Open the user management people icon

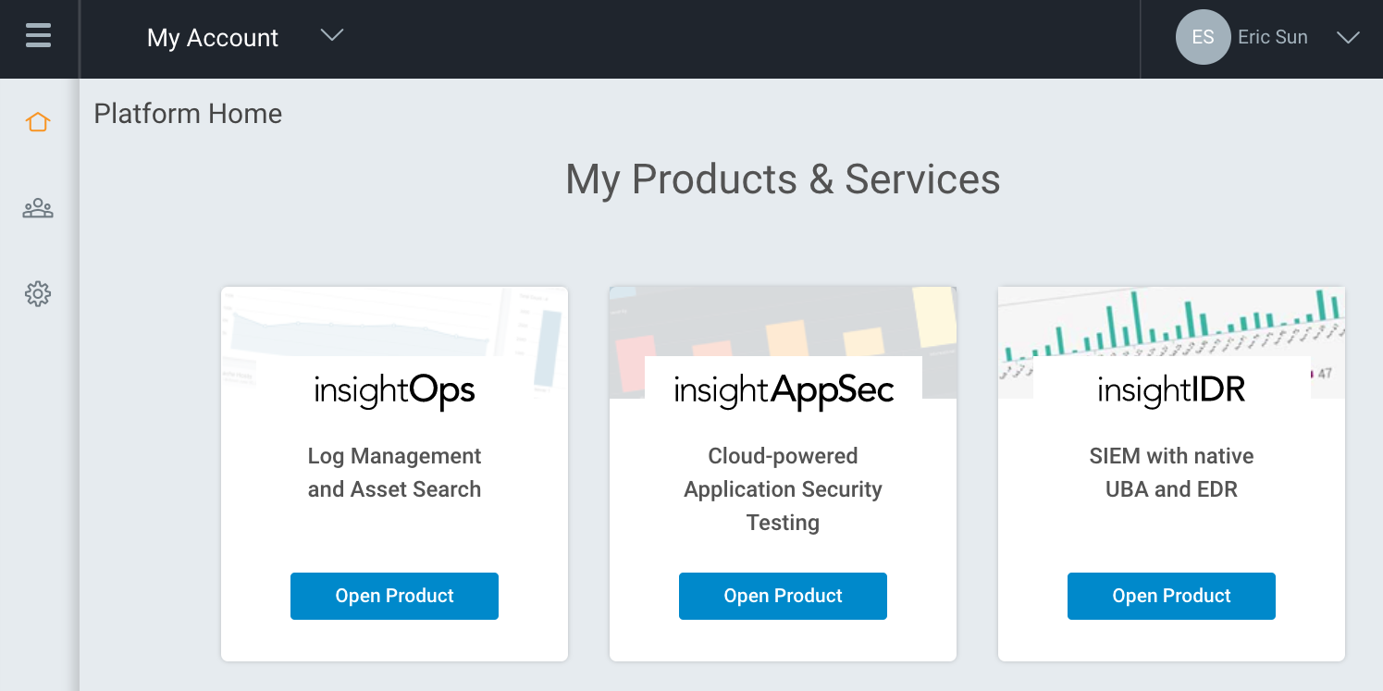tap(38, 209)
